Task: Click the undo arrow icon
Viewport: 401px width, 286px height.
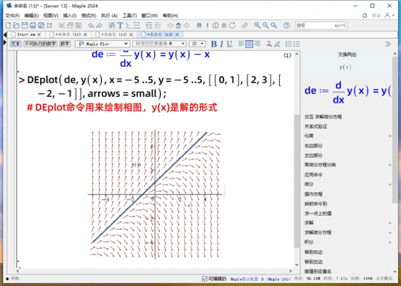Action: (91, 25)
